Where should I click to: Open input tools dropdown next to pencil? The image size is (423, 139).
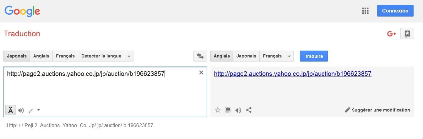pyautogui.click(x=38, y=110)
